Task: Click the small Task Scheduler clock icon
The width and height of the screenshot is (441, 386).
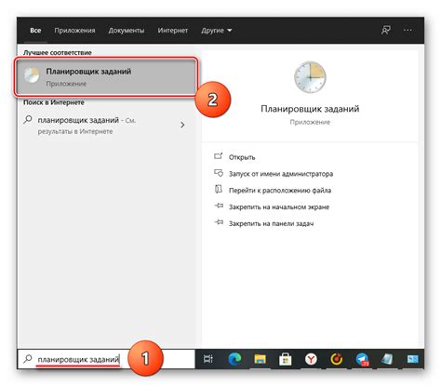Action: pyautogui.click(x=32, y=75)
